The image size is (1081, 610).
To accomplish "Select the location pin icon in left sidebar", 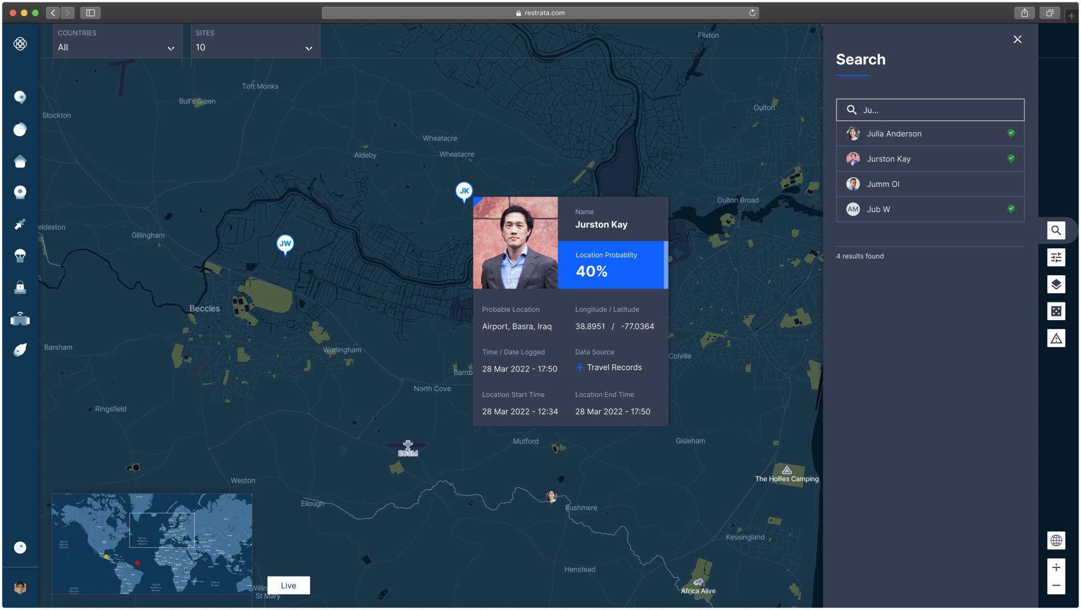I will pyautogui.click(x=20, y=98).
